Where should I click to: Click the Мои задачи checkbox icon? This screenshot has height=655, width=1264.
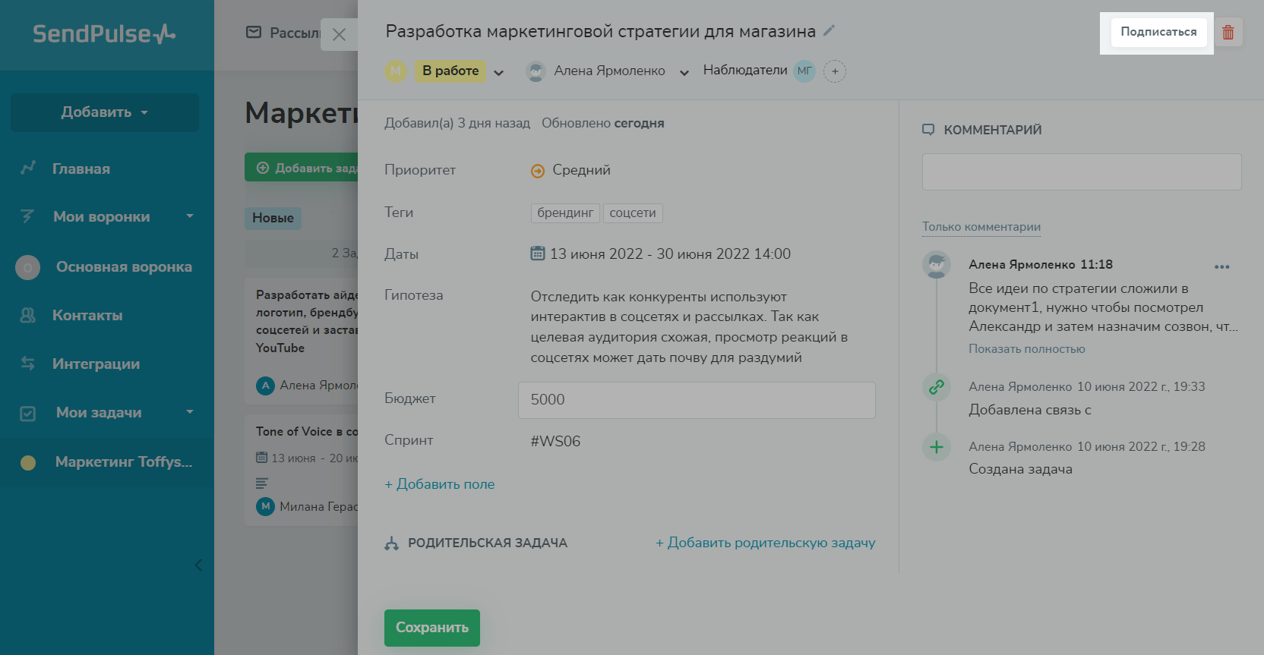point(28,413)
